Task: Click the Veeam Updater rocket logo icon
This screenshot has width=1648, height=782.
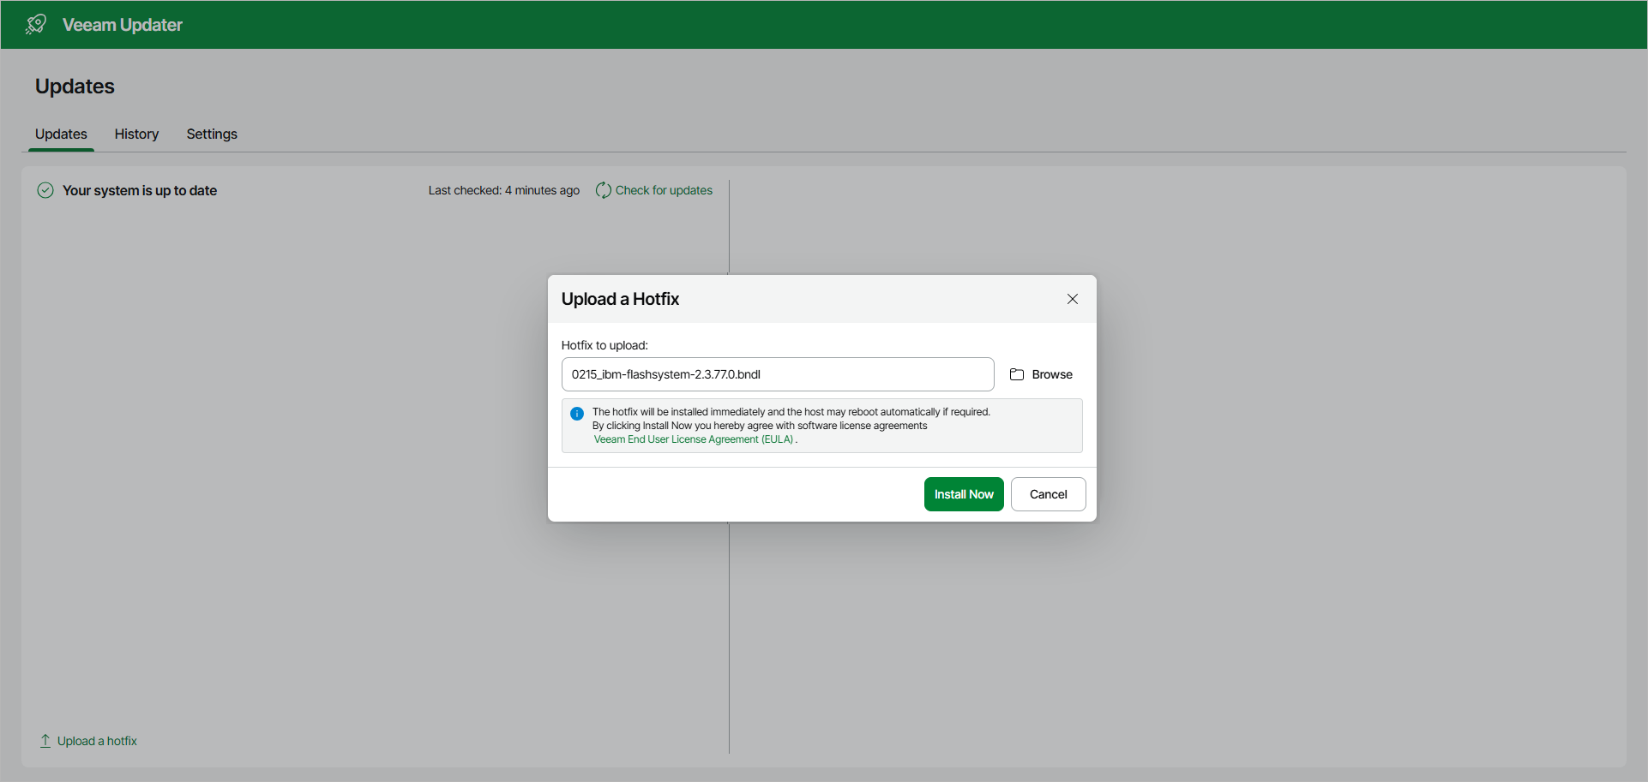Action: coord(36,24)
